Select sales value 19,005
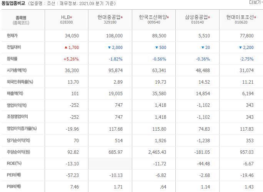 (116, 94)
